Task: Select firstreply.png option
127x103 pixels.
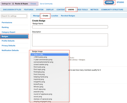Action: 49,72
